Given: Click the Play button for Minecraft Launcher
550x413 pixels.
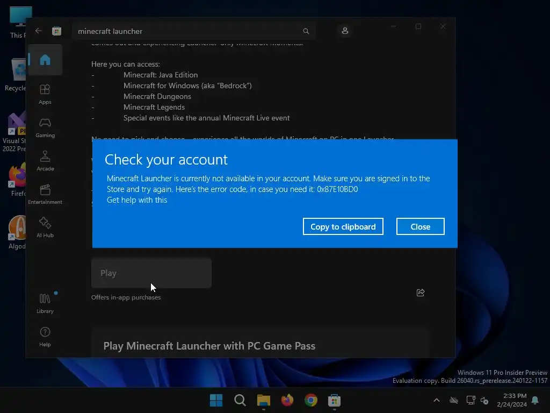Looking at the screenshot, I should point(151,273).
